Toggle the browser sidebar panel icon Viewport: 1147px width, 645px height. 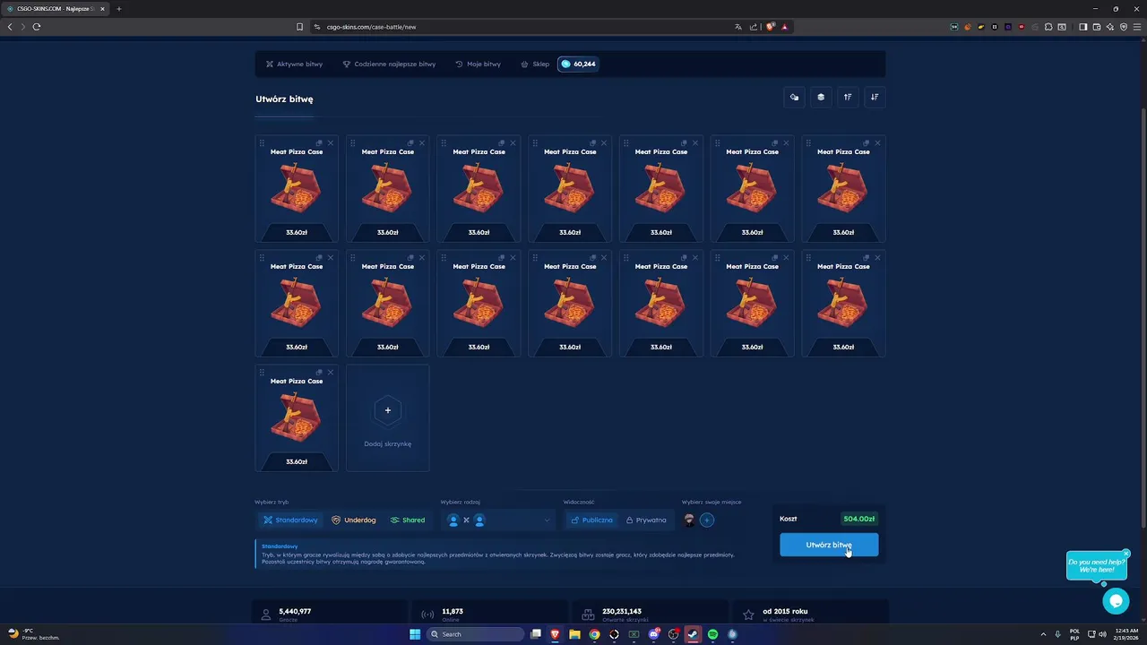(1082, 27)
